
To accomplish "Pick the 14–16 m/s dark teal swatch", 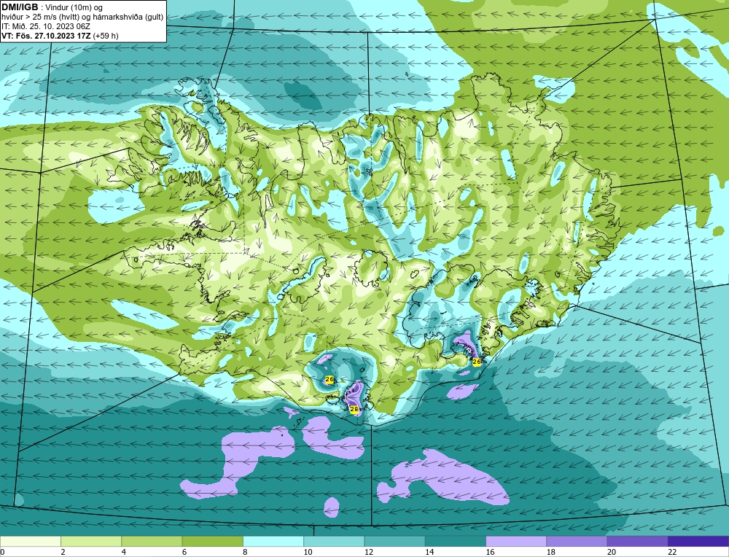I will (456, 541).
